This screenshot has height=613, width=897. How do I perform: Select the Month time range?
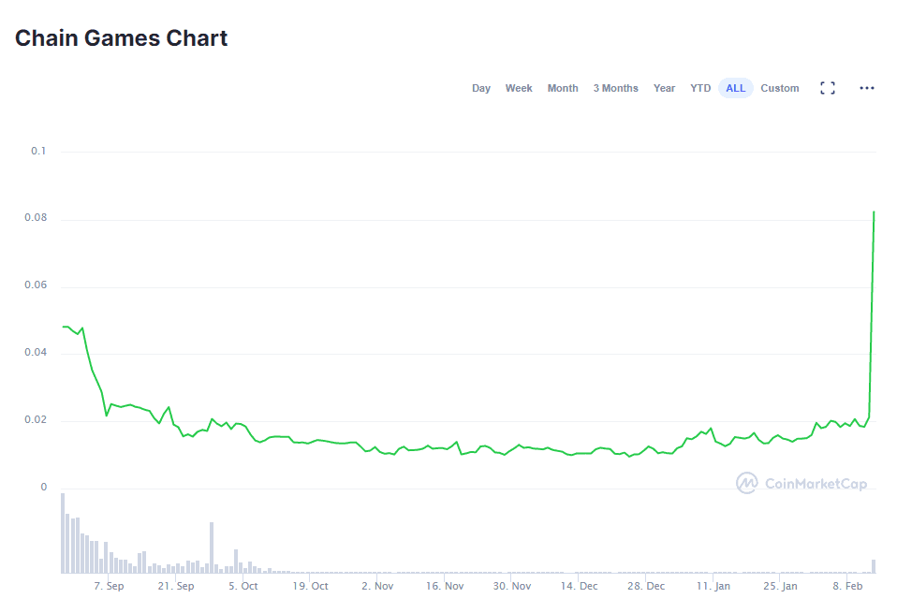tap(563, 88)
